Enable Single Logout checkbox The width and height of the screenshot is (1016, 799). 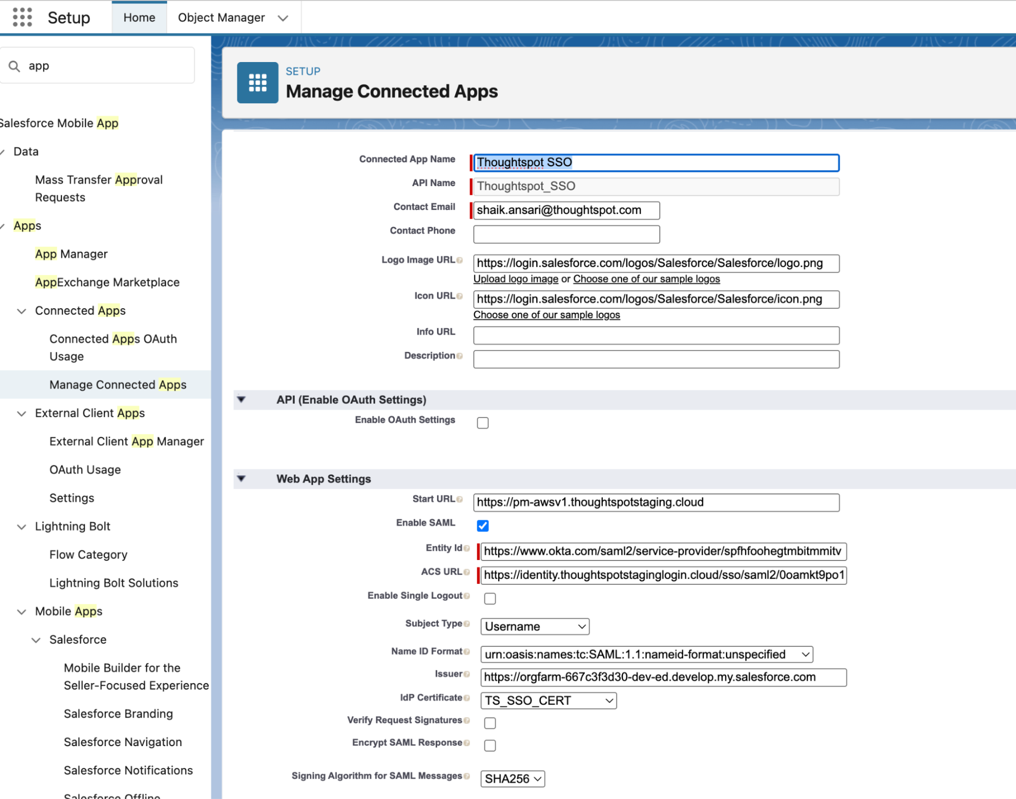click(489, 598)
